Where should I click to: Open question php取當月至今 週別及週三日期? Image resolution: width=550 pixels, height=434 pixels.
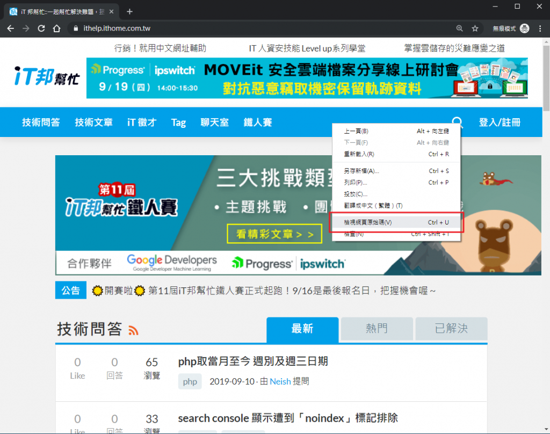click(253, 361)
